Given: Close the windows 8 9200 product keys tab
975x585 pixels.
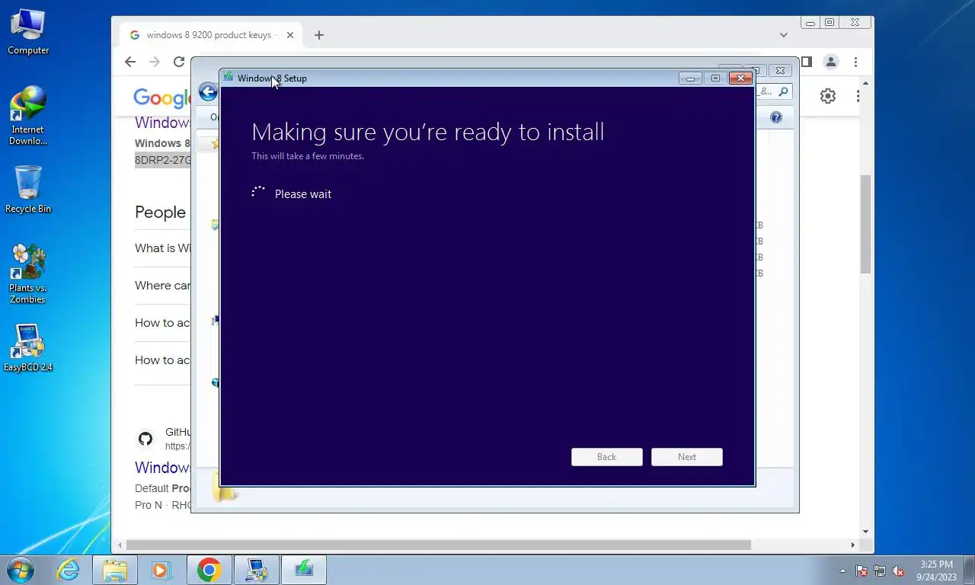Looking at the screenshot, I should [x=290, y=35].
